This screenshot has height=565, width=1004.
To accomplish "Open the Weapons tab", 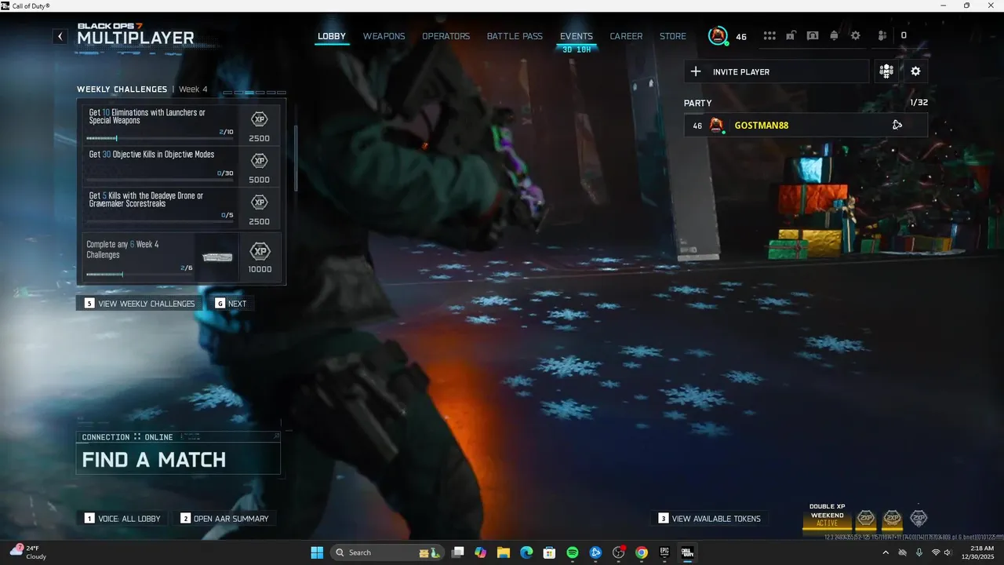I will (384, 36).
